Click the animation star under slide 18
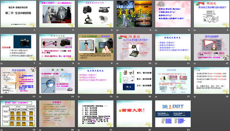The height and width of the screenshot is (131, 230). coord(195,97)
